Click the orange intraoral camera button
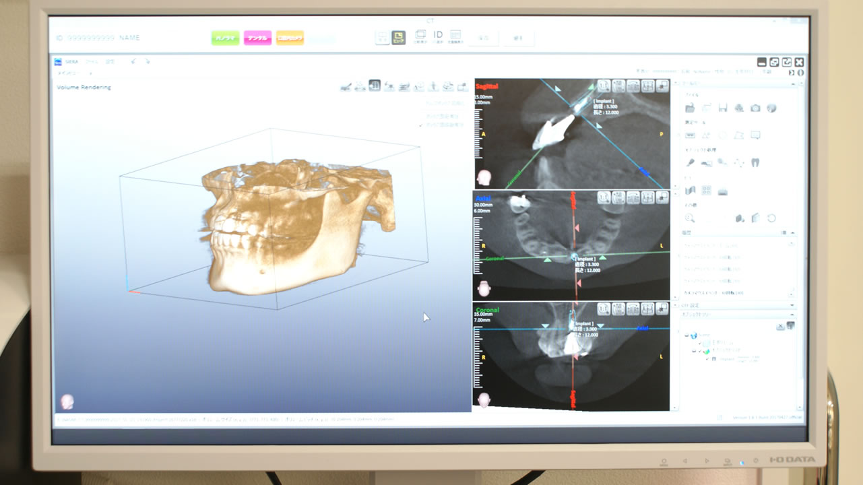The width and height of the screenshot is (863, 485). point(290,38)
